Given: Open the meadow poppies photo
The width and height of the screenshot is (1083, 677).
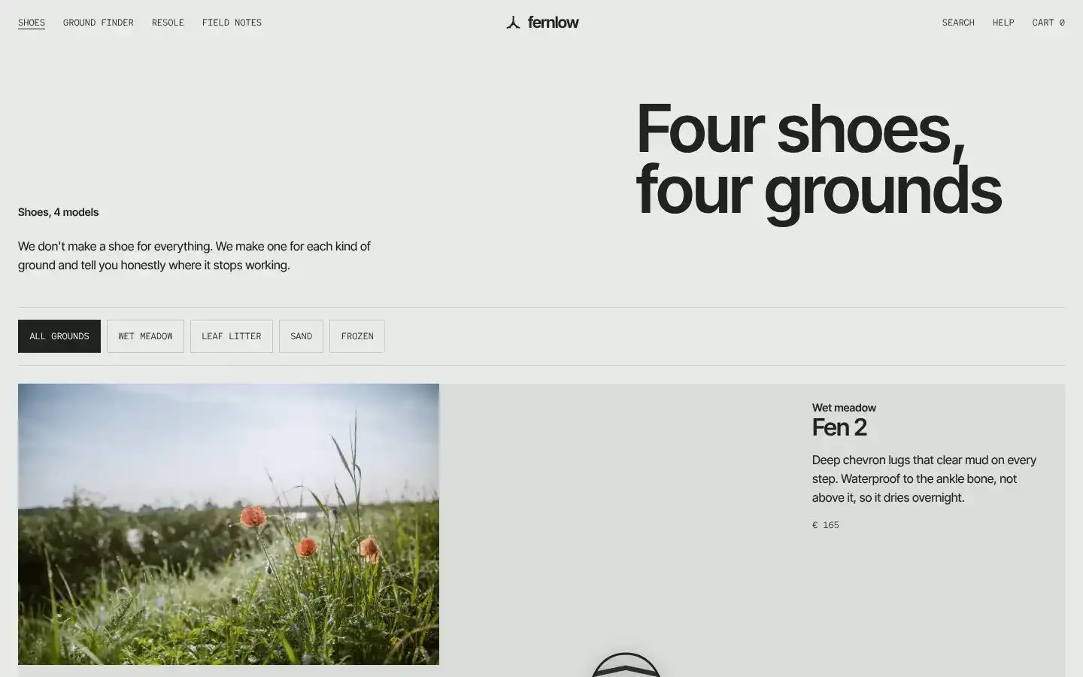Looking at the screenshot, I should [x=229, y=524].
